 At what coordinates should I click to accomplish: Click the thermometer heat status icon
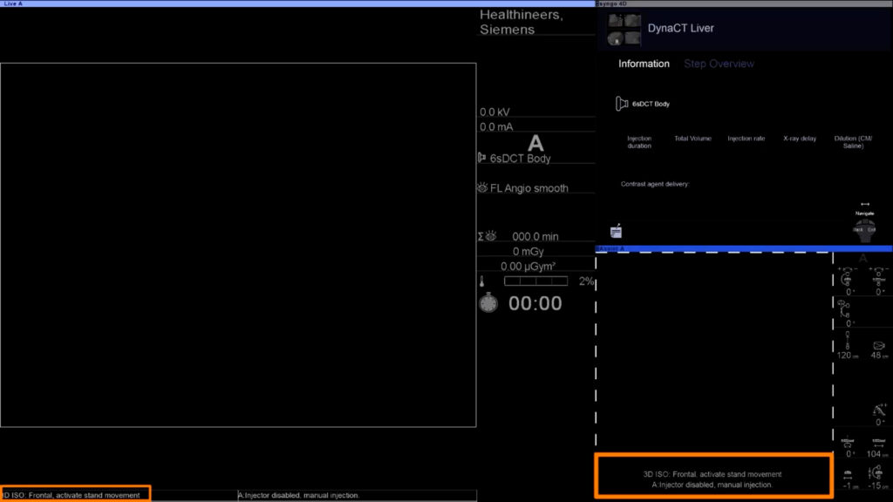[481, 282]
